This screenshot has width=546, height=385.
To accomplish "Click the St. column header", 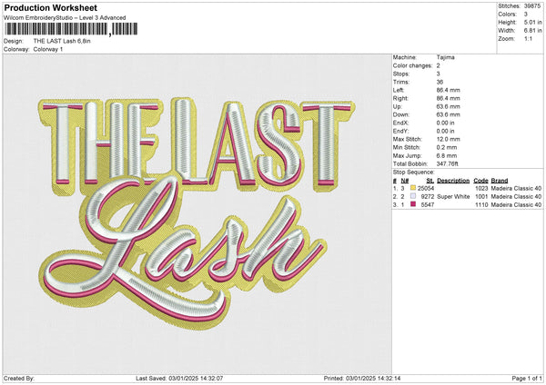I will 430,181.
